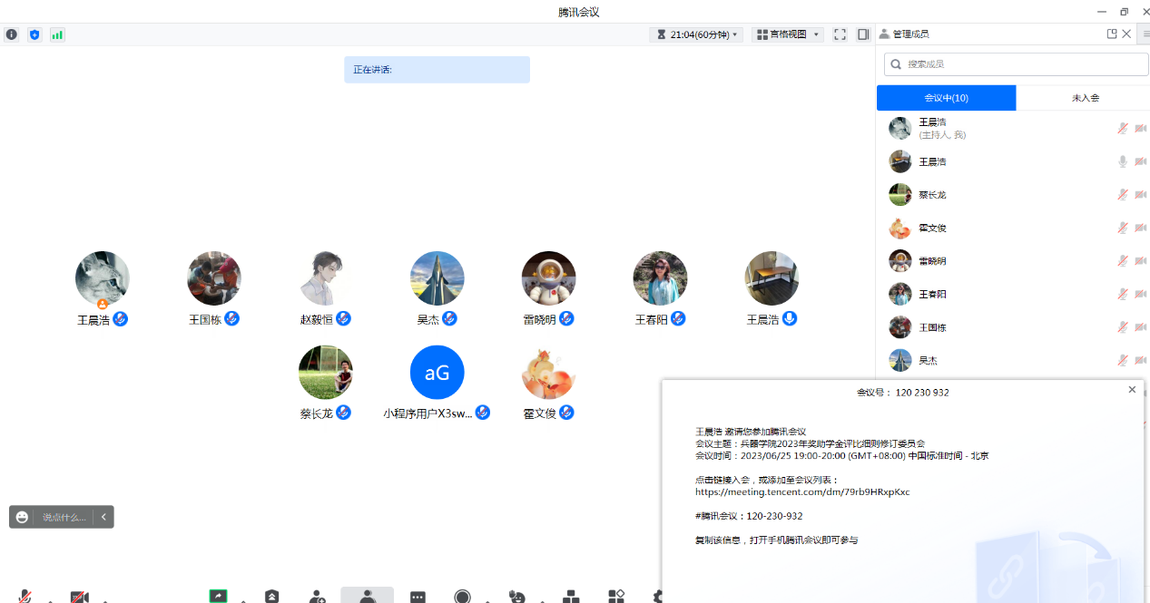Viewport: 1150px width, 603px height.
Task: Open the chat icon in bottom toolbar
Action: point(418,597)
